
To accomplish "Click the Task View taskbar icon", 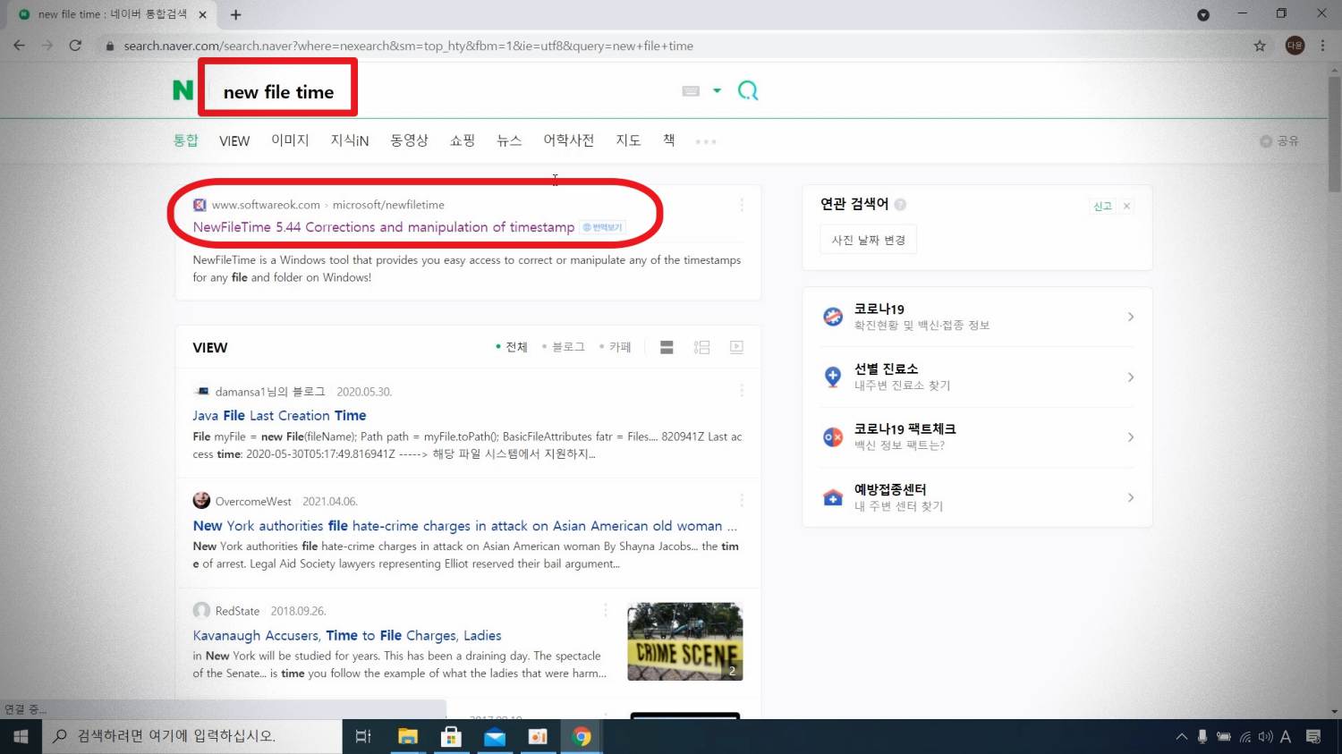I will point(363,736).
